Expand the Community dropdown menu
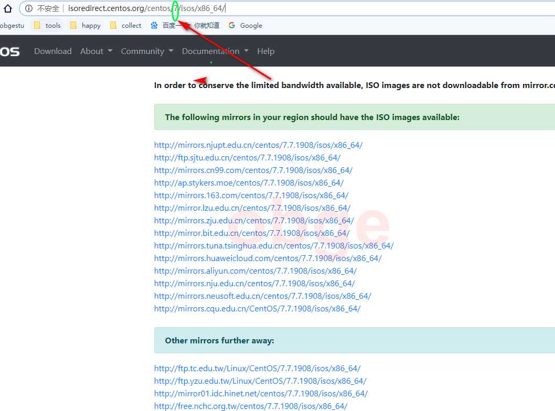 tap(147, 51)
